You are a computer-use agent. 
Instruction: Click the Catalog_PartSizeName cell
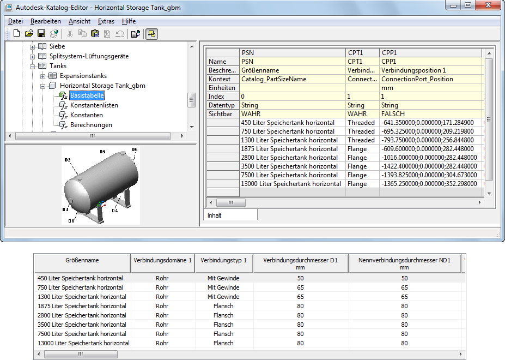click(293, 79)
